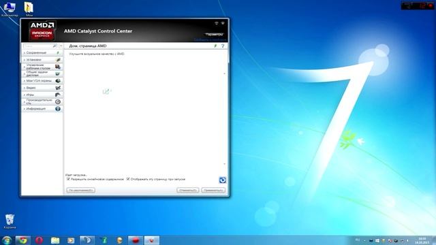Open file explorer from the taskbar

(55, 240)
